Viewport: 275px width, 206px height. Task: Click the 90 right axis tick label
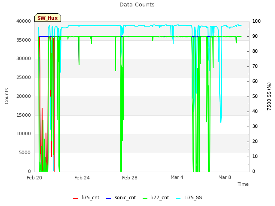255,36
